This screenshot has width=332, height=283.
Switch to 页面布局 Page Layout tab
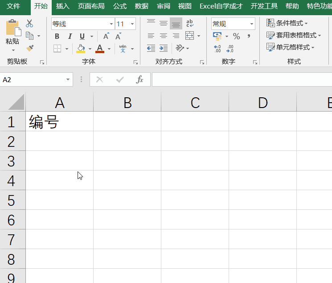click(x=91, y=6)
